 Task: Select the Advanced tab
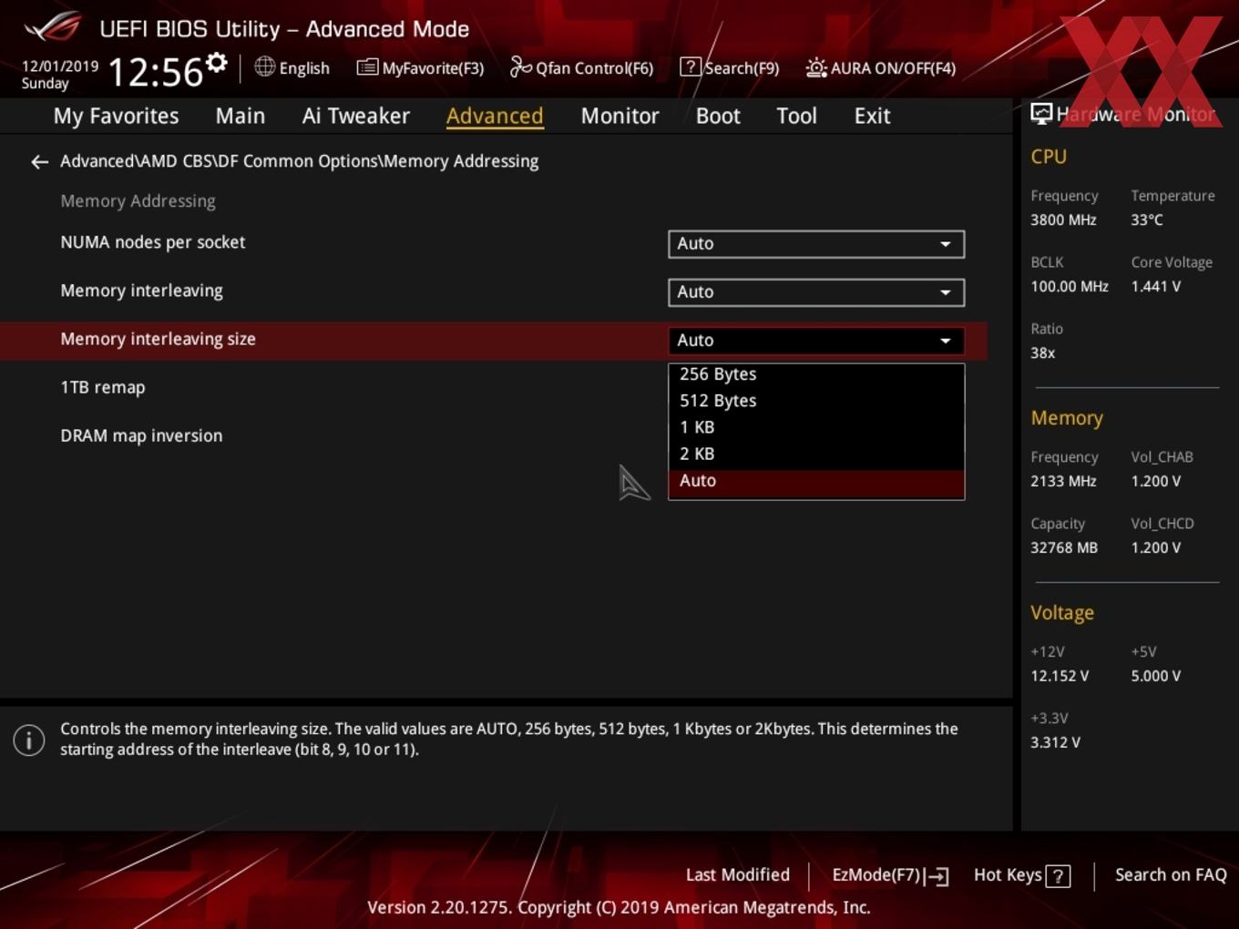tap(495, 117)
